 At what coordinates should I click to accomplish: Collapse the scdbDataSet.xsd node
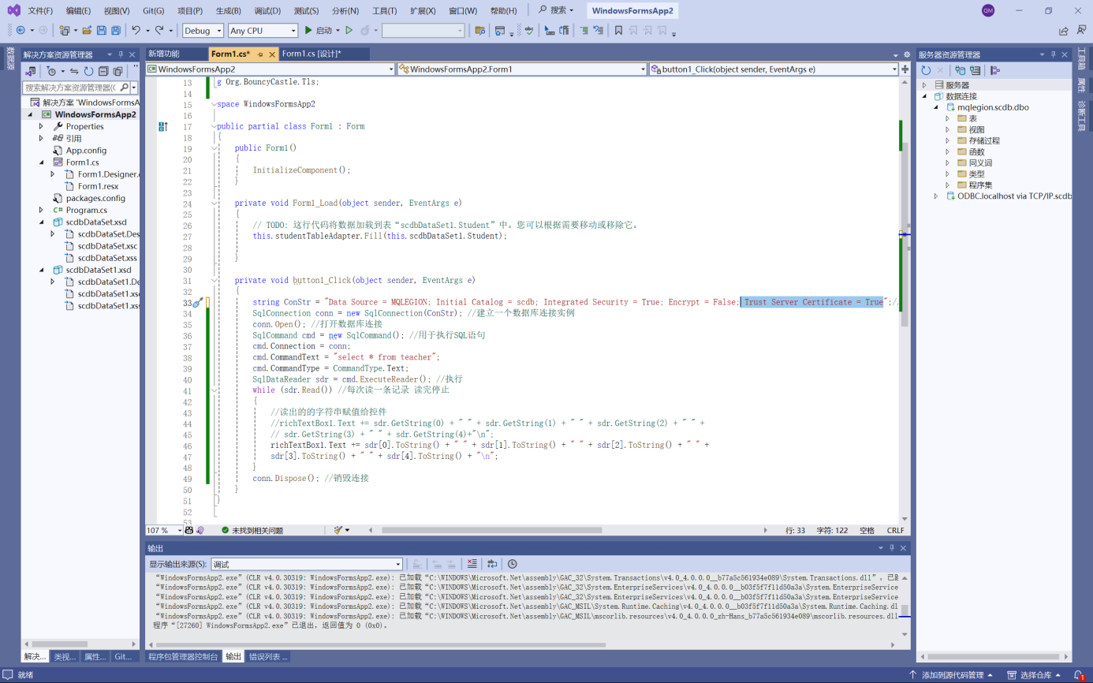[41, 222]
